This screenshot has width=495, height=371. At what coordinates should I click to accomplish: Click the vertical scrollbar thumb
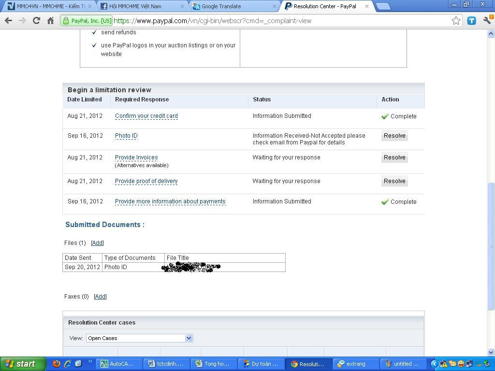491,246
